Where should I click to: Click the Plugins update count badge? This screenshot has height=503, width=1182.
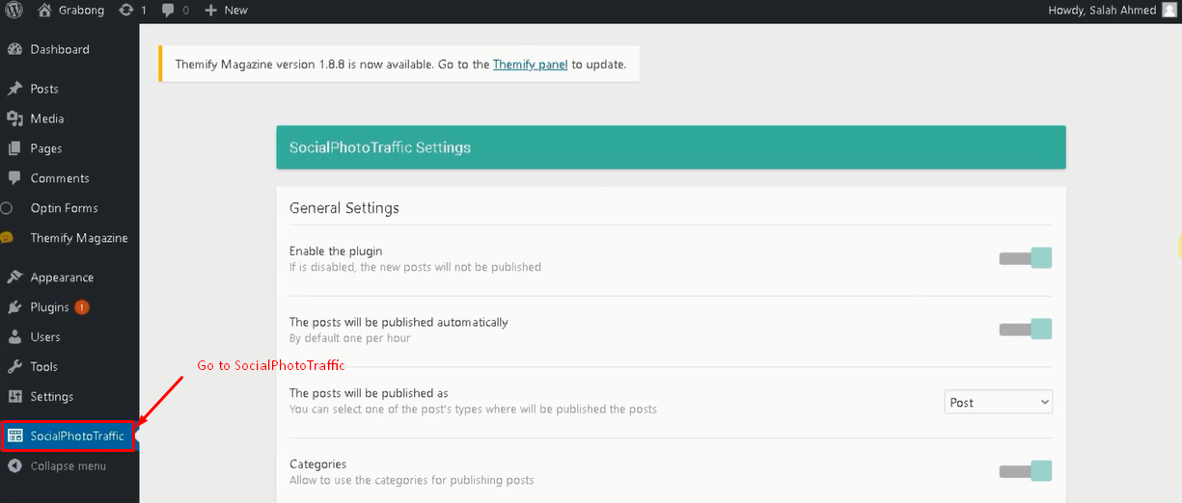(82, 307)
